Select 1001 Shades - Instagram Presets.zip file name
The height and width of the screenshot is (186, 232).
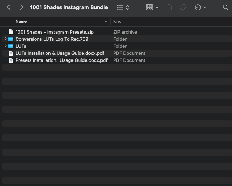tap(54, 32)
